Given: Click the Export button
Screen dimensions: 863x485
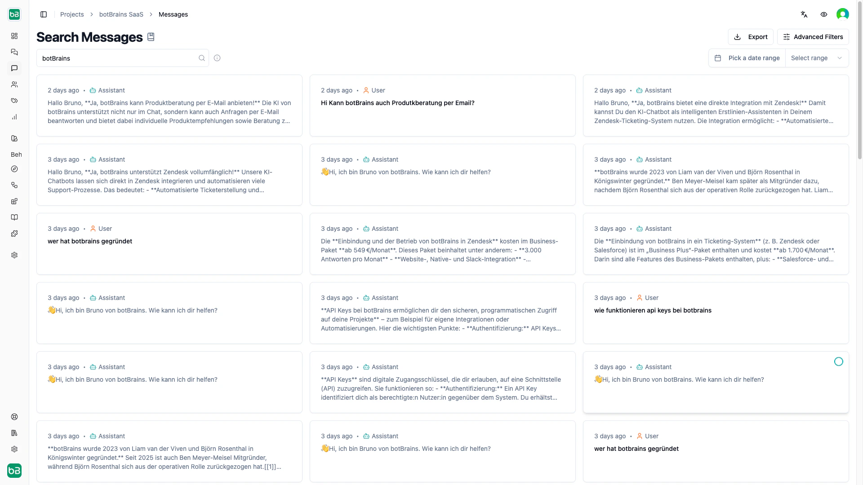Looking at the screenshot, I should [751, 36].
